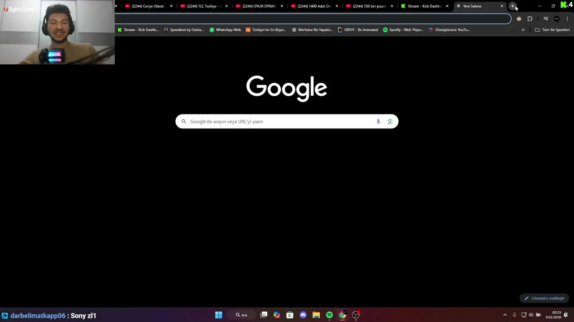574x322 pixels.
Task: Open the media controls icon in toolbar
Action: tap(546, 19)
